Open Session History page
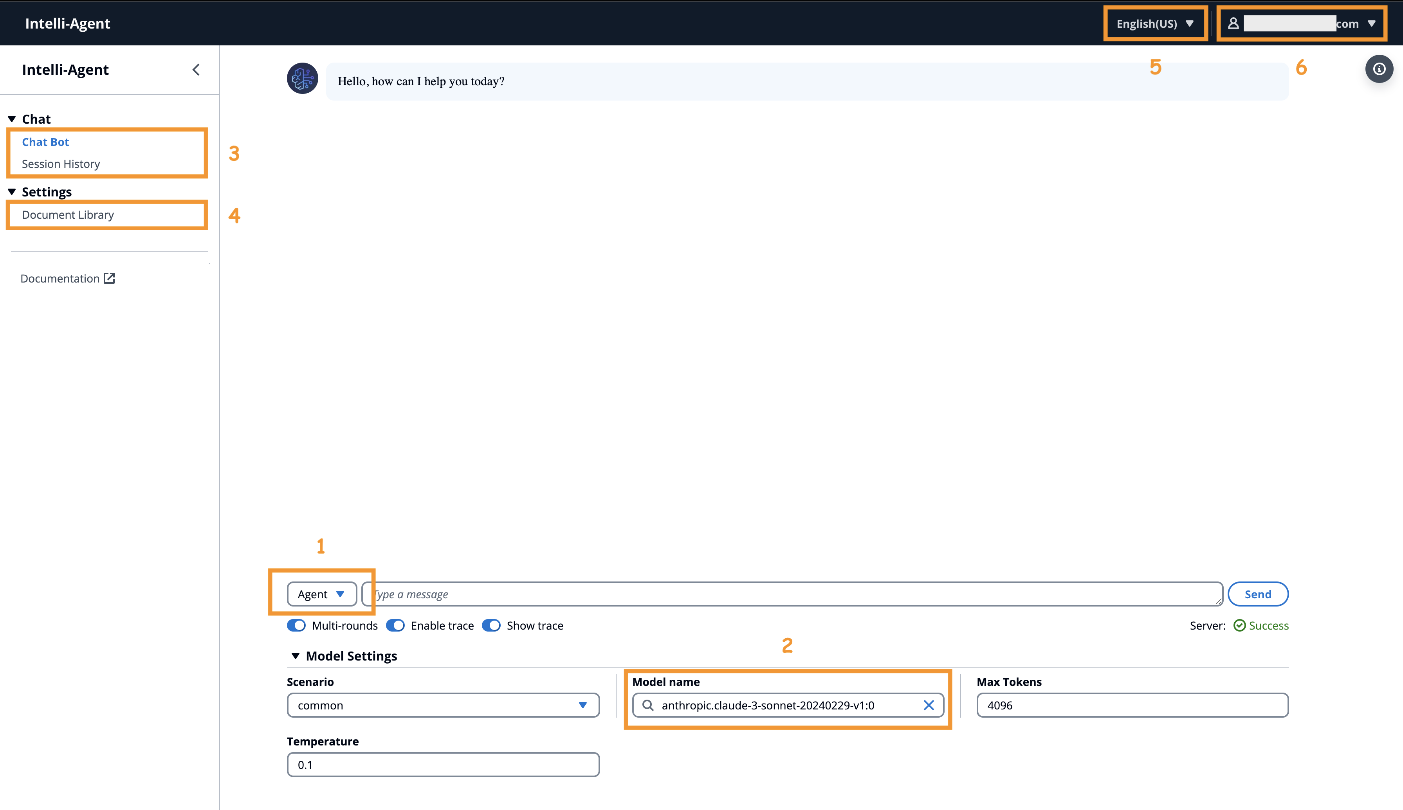1403x810 pixels. click(x=61, y=164)
